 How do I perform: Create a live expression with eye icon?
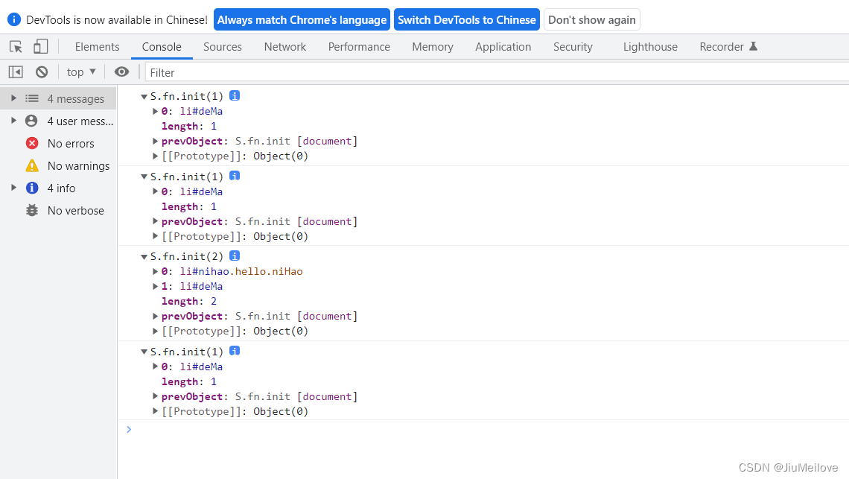coord(121,72)
